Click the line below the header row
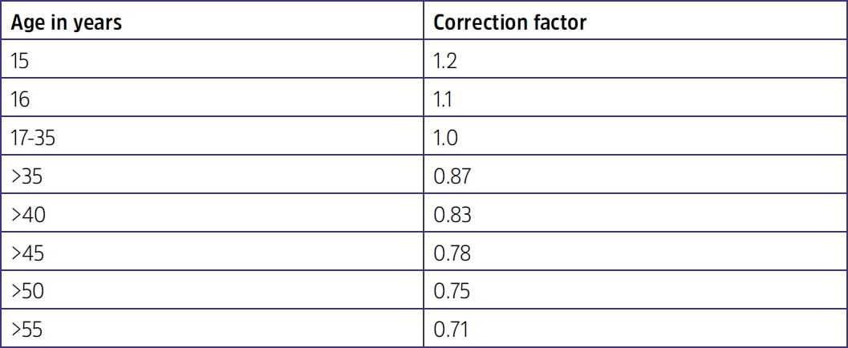848x348 pixels. pos(424,42)
